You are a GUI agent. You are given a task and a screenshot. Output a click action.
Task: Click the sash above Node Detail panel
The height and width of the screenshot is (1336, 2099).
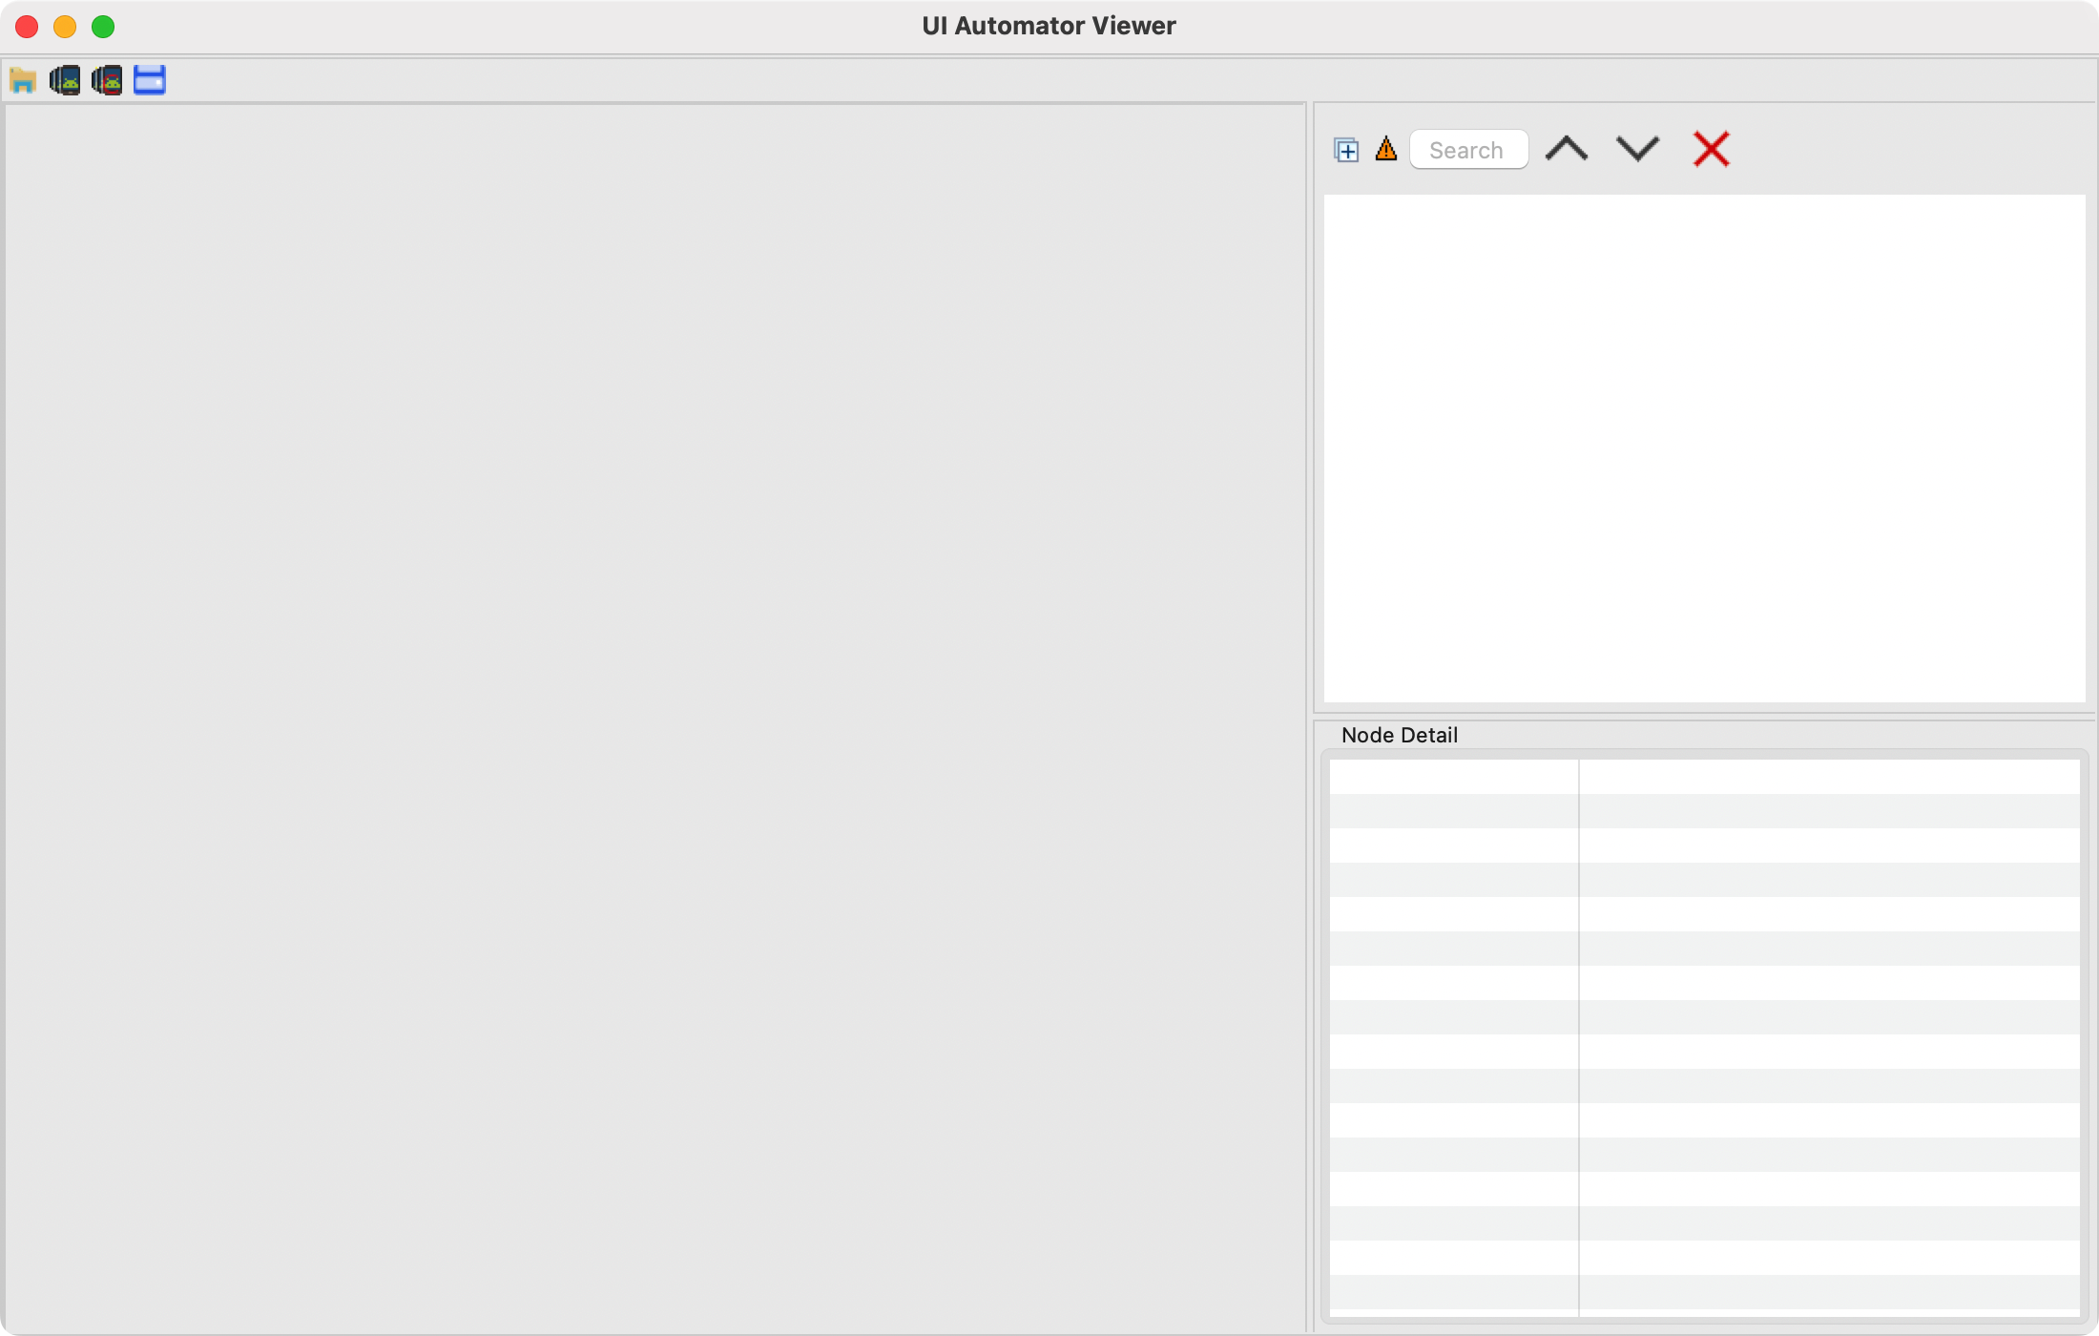pyautogui.click(x=1703, y=716)
